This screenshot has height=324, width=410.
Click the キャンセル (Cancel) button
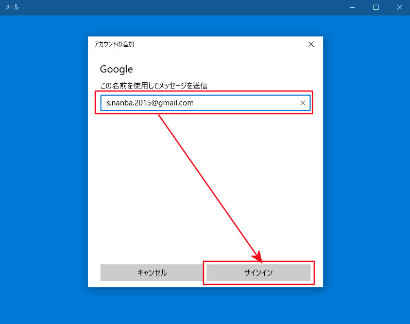[152, 273]
